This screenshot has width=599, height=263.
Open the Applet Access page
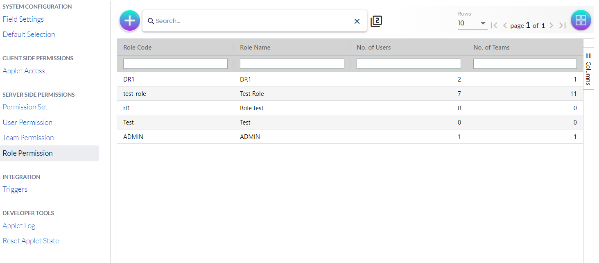[24, 71]
